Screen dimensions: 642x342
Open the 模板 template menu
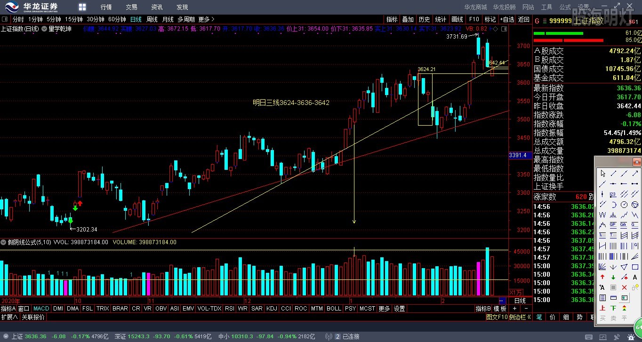[500, 309]
